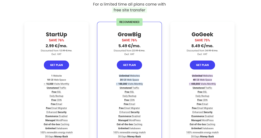Click 'Ecommerce Enabled' in the GrowBig plan
The width and height of the screenshot is (261, 138).
[x=129, y=116]
